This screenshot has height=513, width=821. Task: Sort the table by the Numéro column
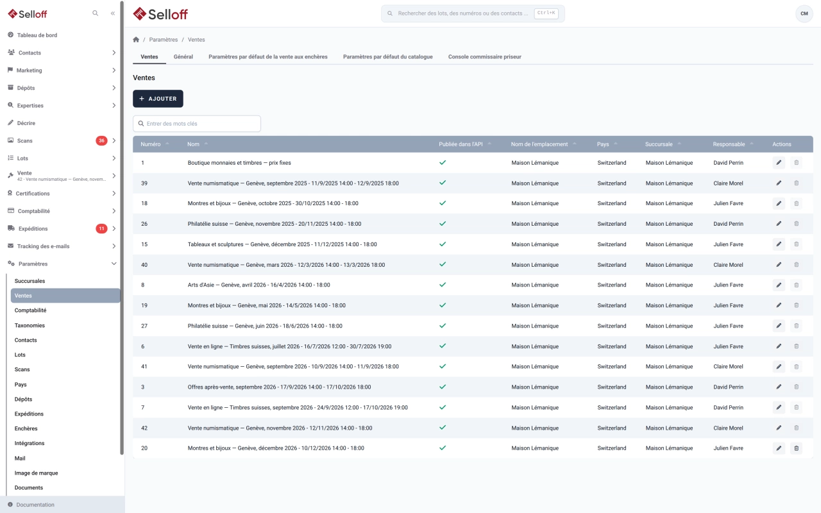point(155,144)
